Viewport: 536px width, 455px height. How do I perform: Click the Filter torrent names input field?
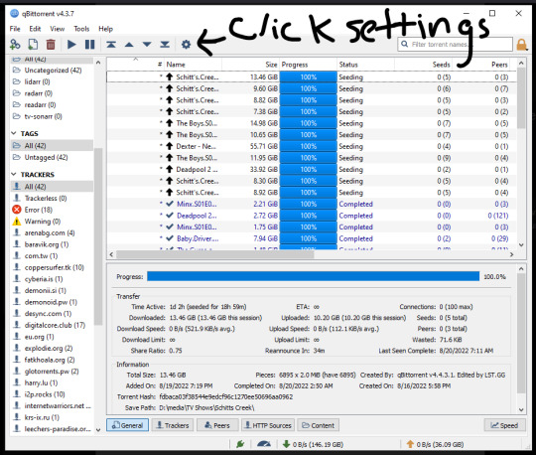click(455, 44)
